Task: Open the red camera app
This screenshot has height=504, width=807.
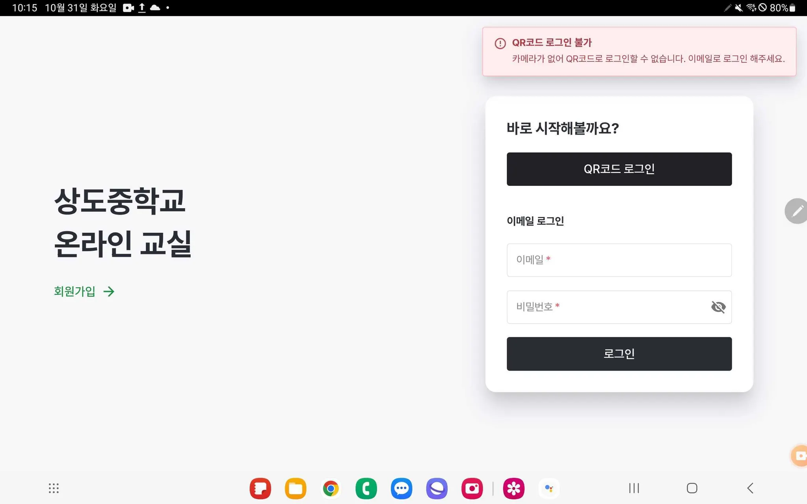Action: (x=472, y=489)
